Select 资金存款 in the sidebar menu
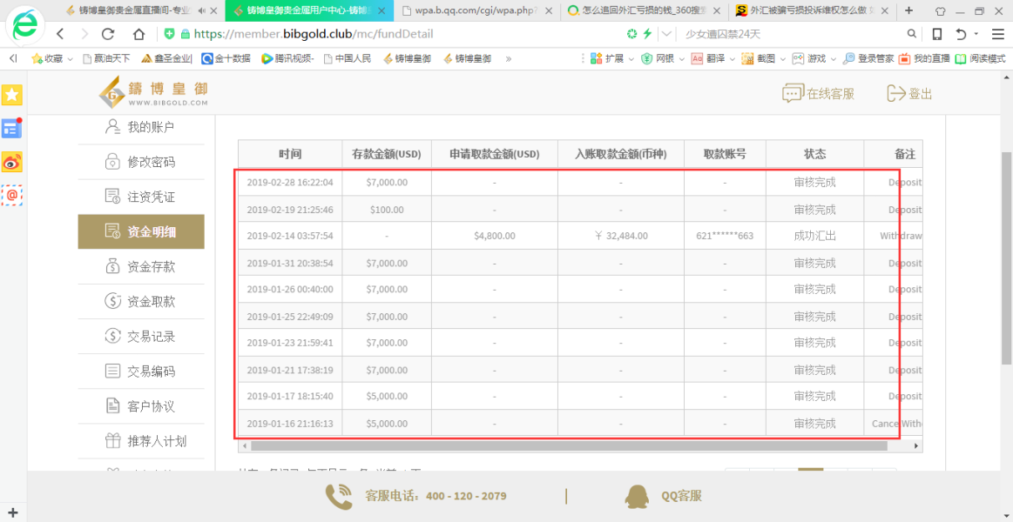1013x522 pixels. pyautogui.click(x=141, y=266)
